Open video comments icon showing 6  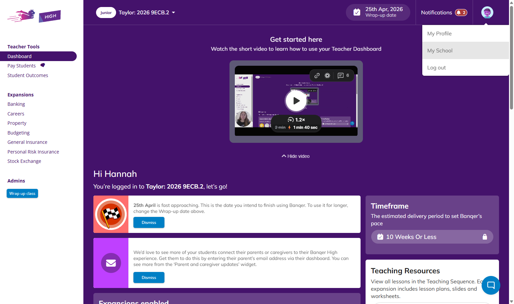[343, 75]
